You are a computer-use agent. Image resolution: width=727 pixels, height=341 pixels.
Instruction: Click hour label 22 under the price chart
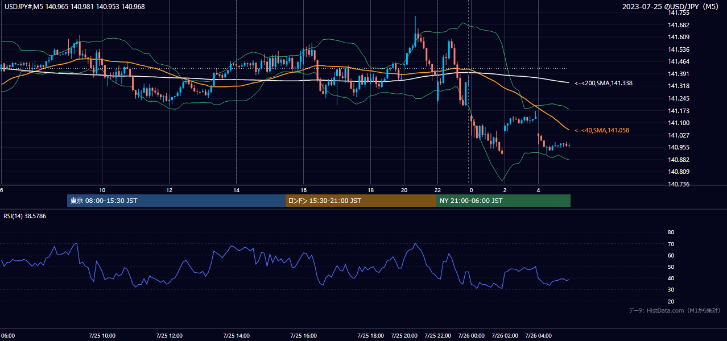point(437,190)
